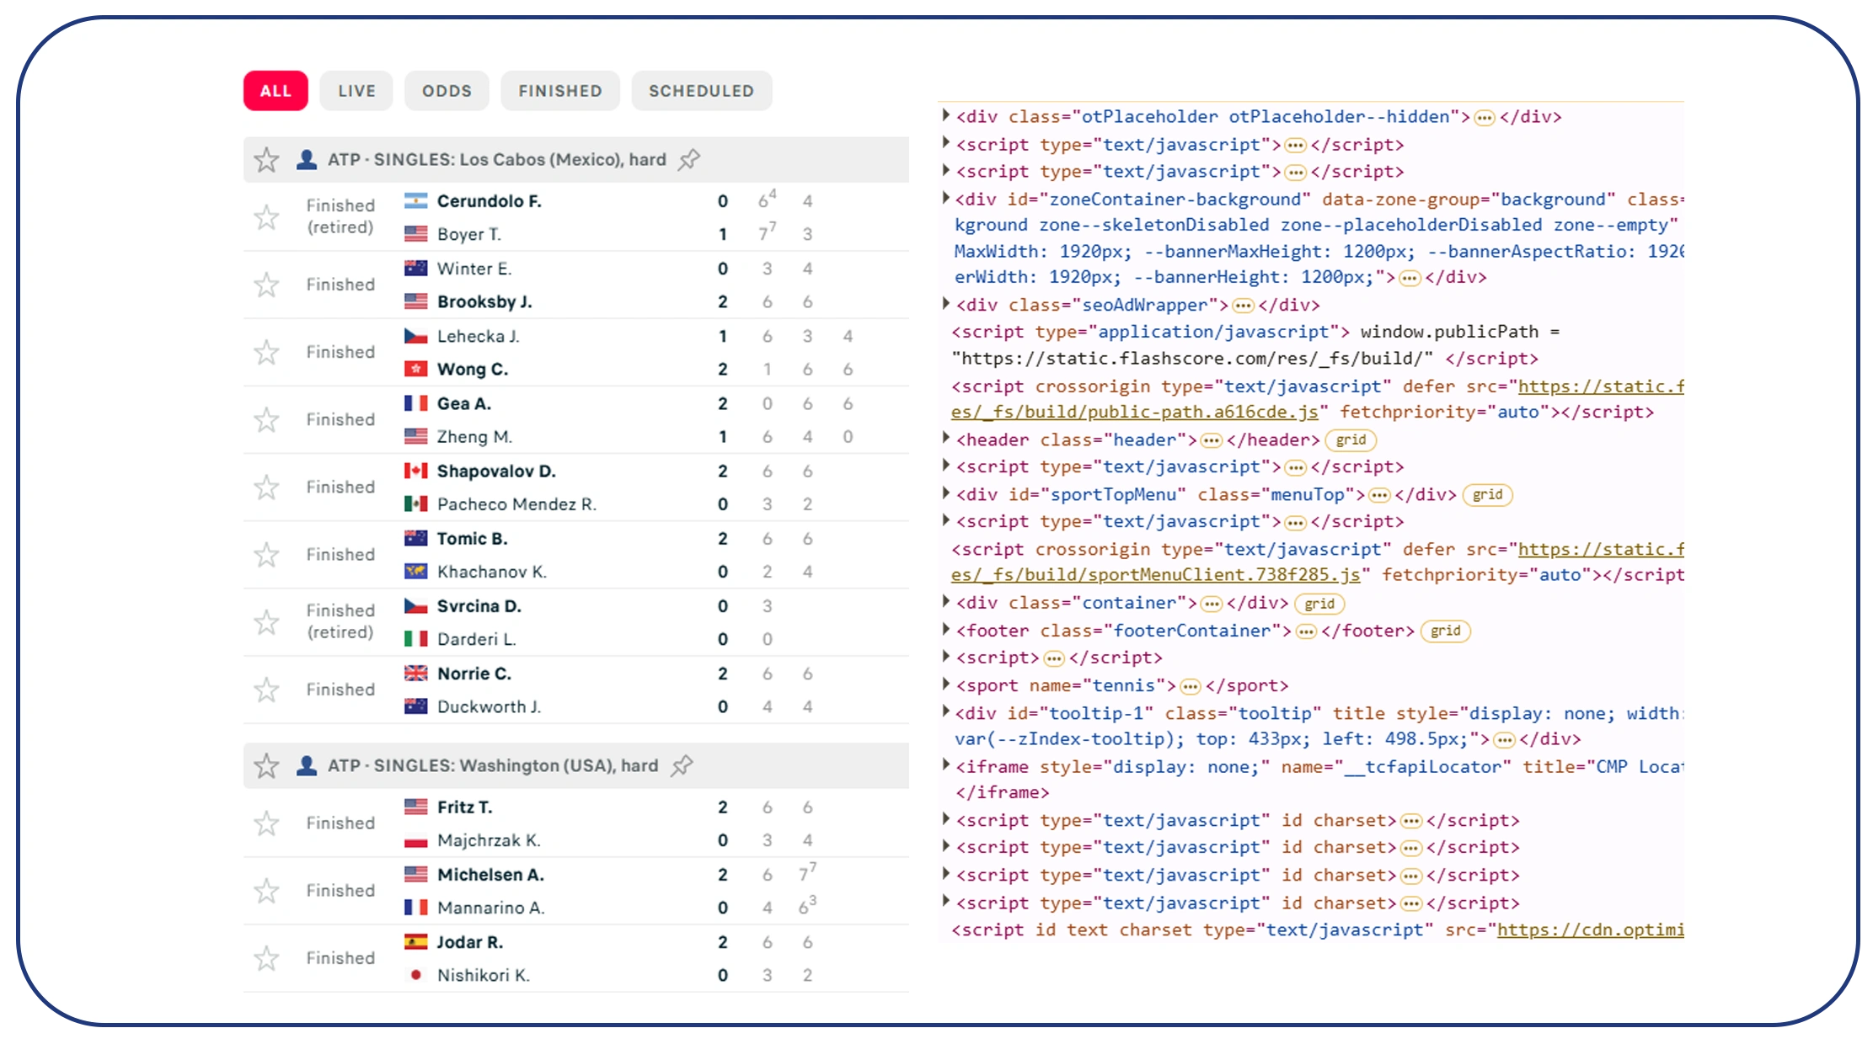Expand the header element node

pyautogui.click(x=945, y=438)
